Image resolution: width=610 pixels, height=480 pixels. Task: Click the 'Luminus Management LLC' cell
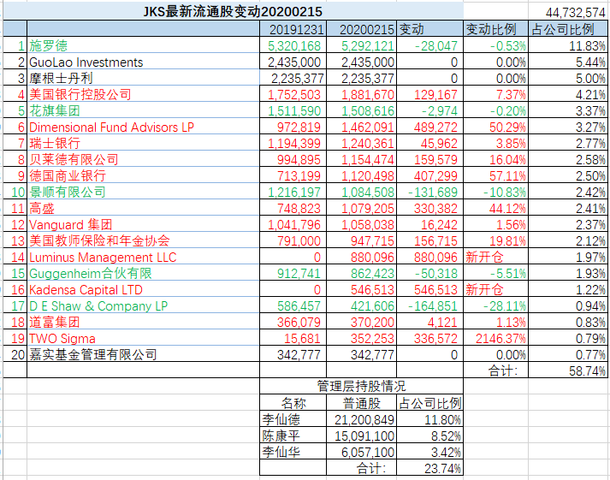click(x=143, y=258)
